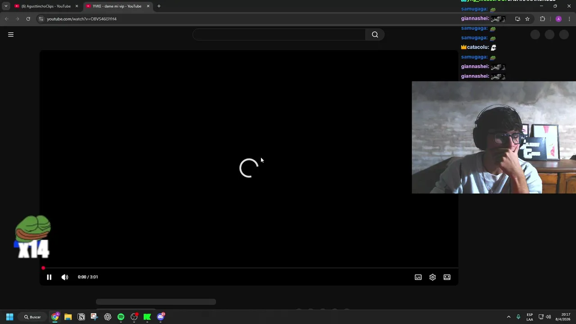Open the Chrome extensions puzzle icon
Image resolution: width=576 pixels, height=324 pixels.
542,19
